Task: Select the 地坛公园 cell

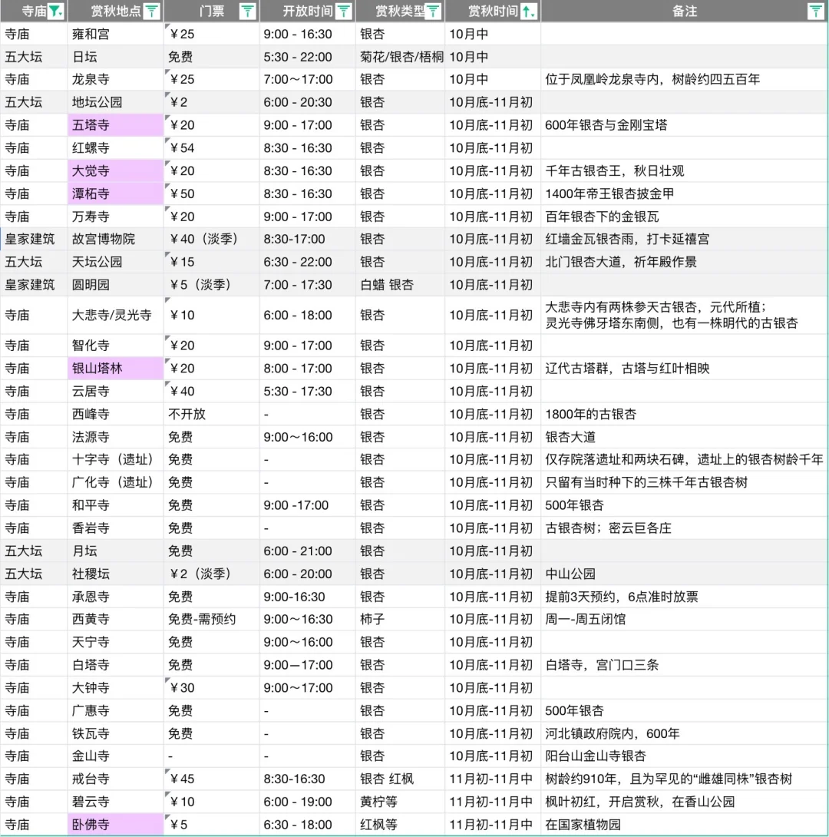Action: coord(115,102)
